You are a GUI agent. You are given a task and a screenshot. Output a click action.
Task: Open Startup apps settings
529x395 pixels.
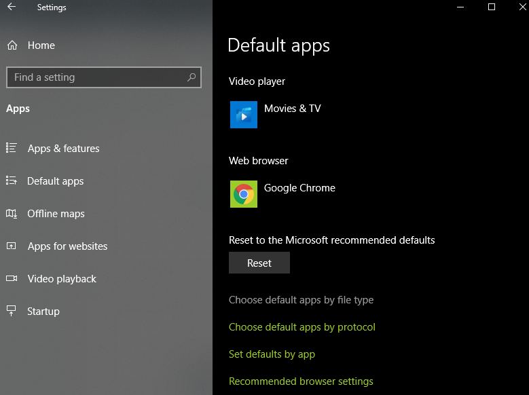43,312
